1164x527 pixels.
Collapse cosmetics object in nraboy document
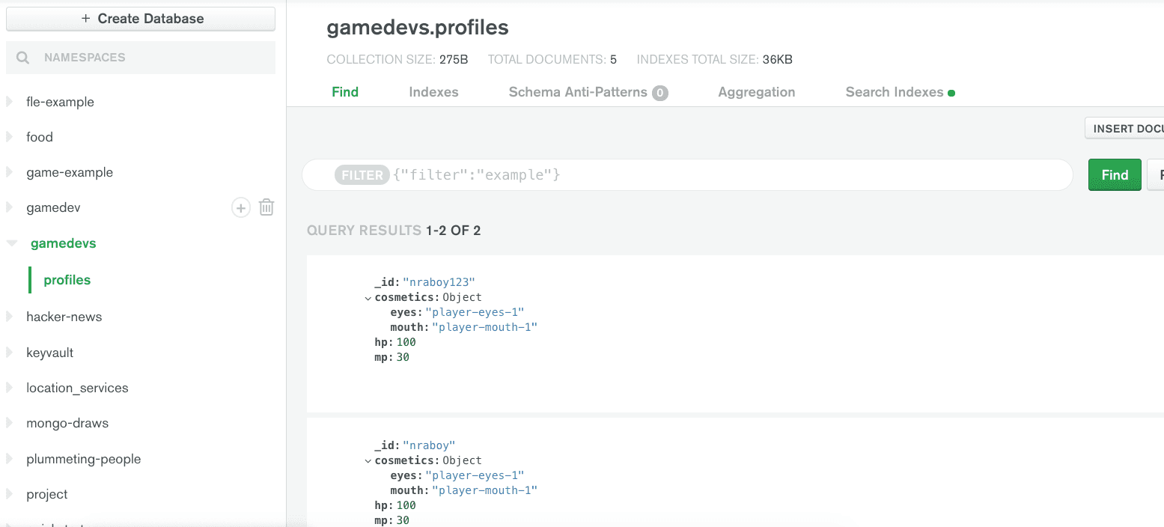point(368,461)
